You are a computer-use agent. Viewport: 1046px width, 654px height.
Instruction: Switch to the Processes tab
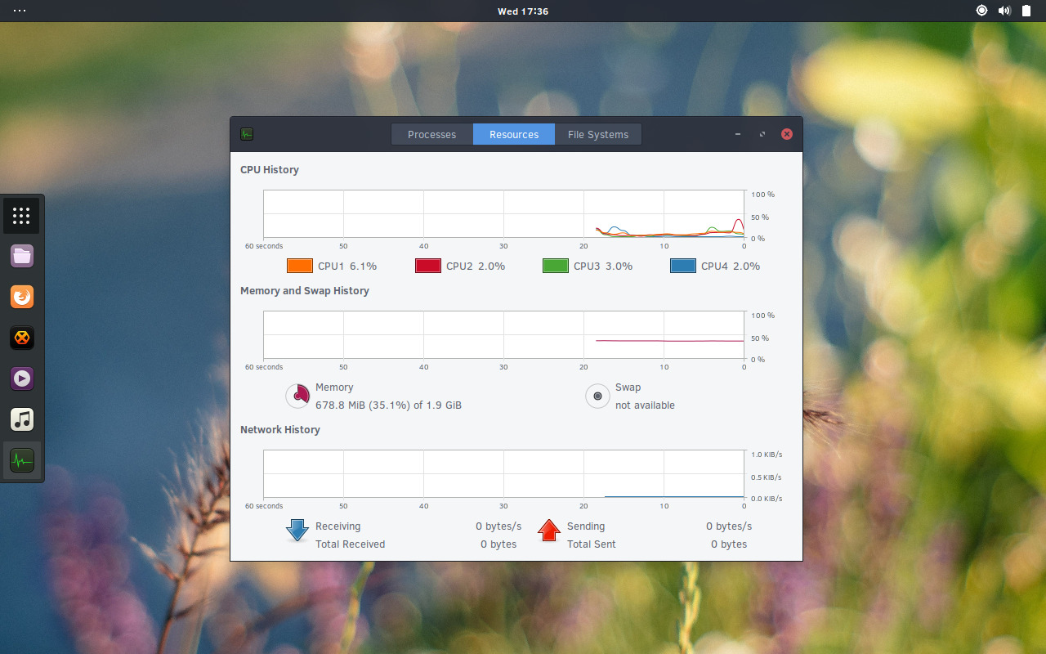[x=431, y=134]
